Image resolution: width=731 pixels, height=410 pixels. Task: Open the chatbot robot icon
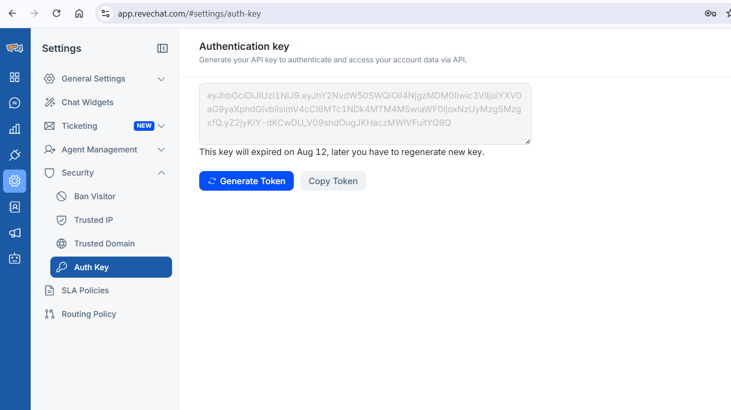pyautogui.click(x=15, y=259)
